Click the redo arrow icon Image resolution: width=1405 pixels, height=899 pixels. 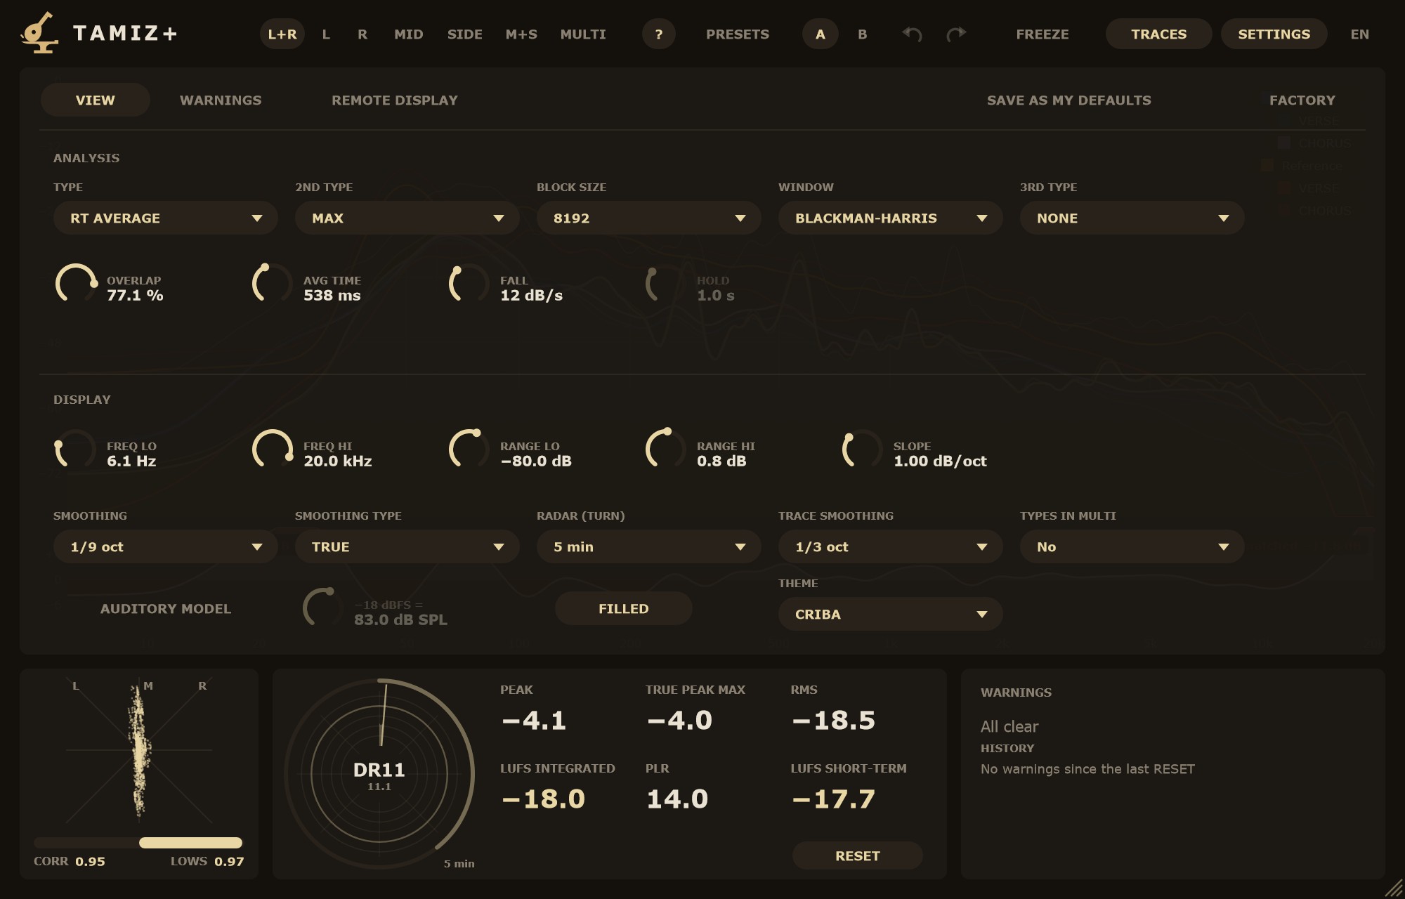click(956, 34)
